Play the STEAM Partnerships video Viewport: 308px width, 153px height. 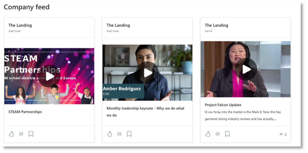[x=49, y=76]
